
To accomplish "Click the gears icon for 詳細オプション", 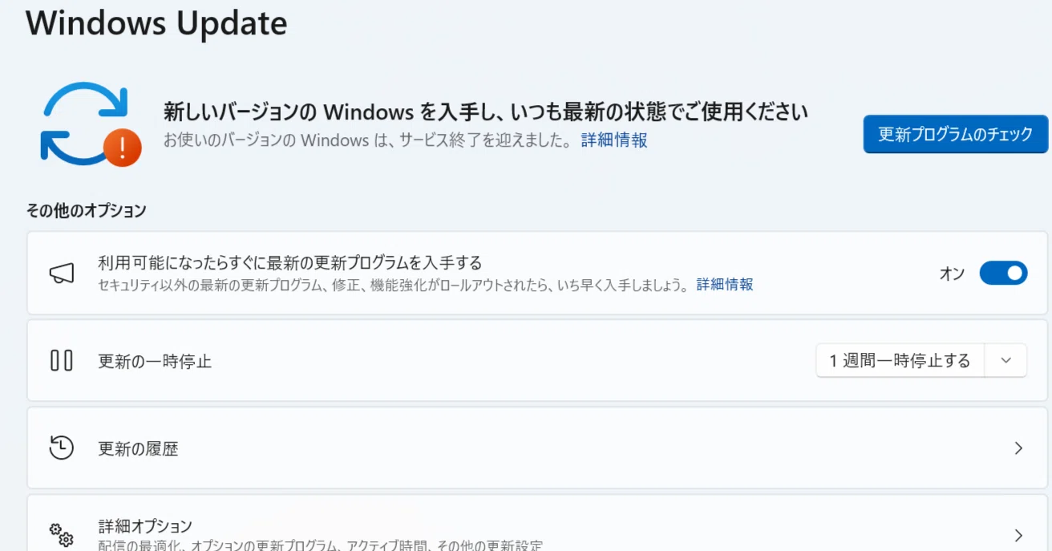I will point(62,534).
